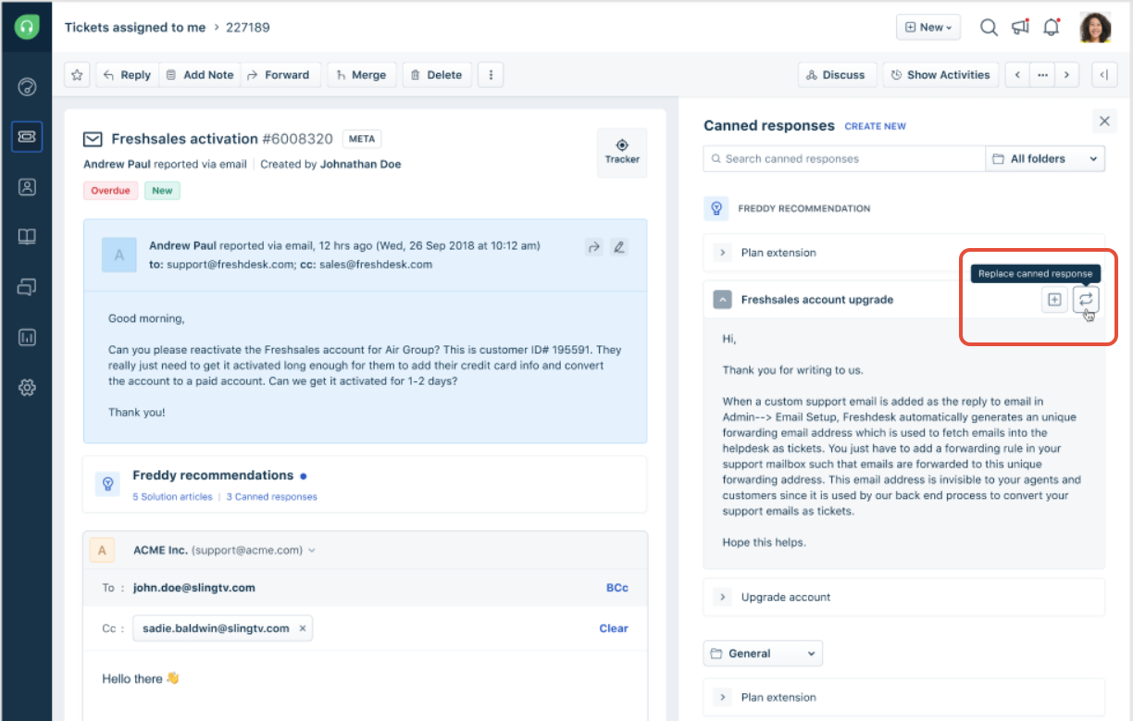This screenshot has height=721, width=1133.
Task: Open the Admin gear icon in sidebar
Action: pos(27,387)
